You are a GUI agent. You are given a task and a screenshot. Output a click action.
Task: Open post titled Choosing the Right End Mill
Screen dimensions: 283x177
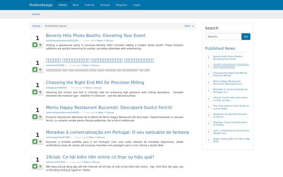click(95, 83)
